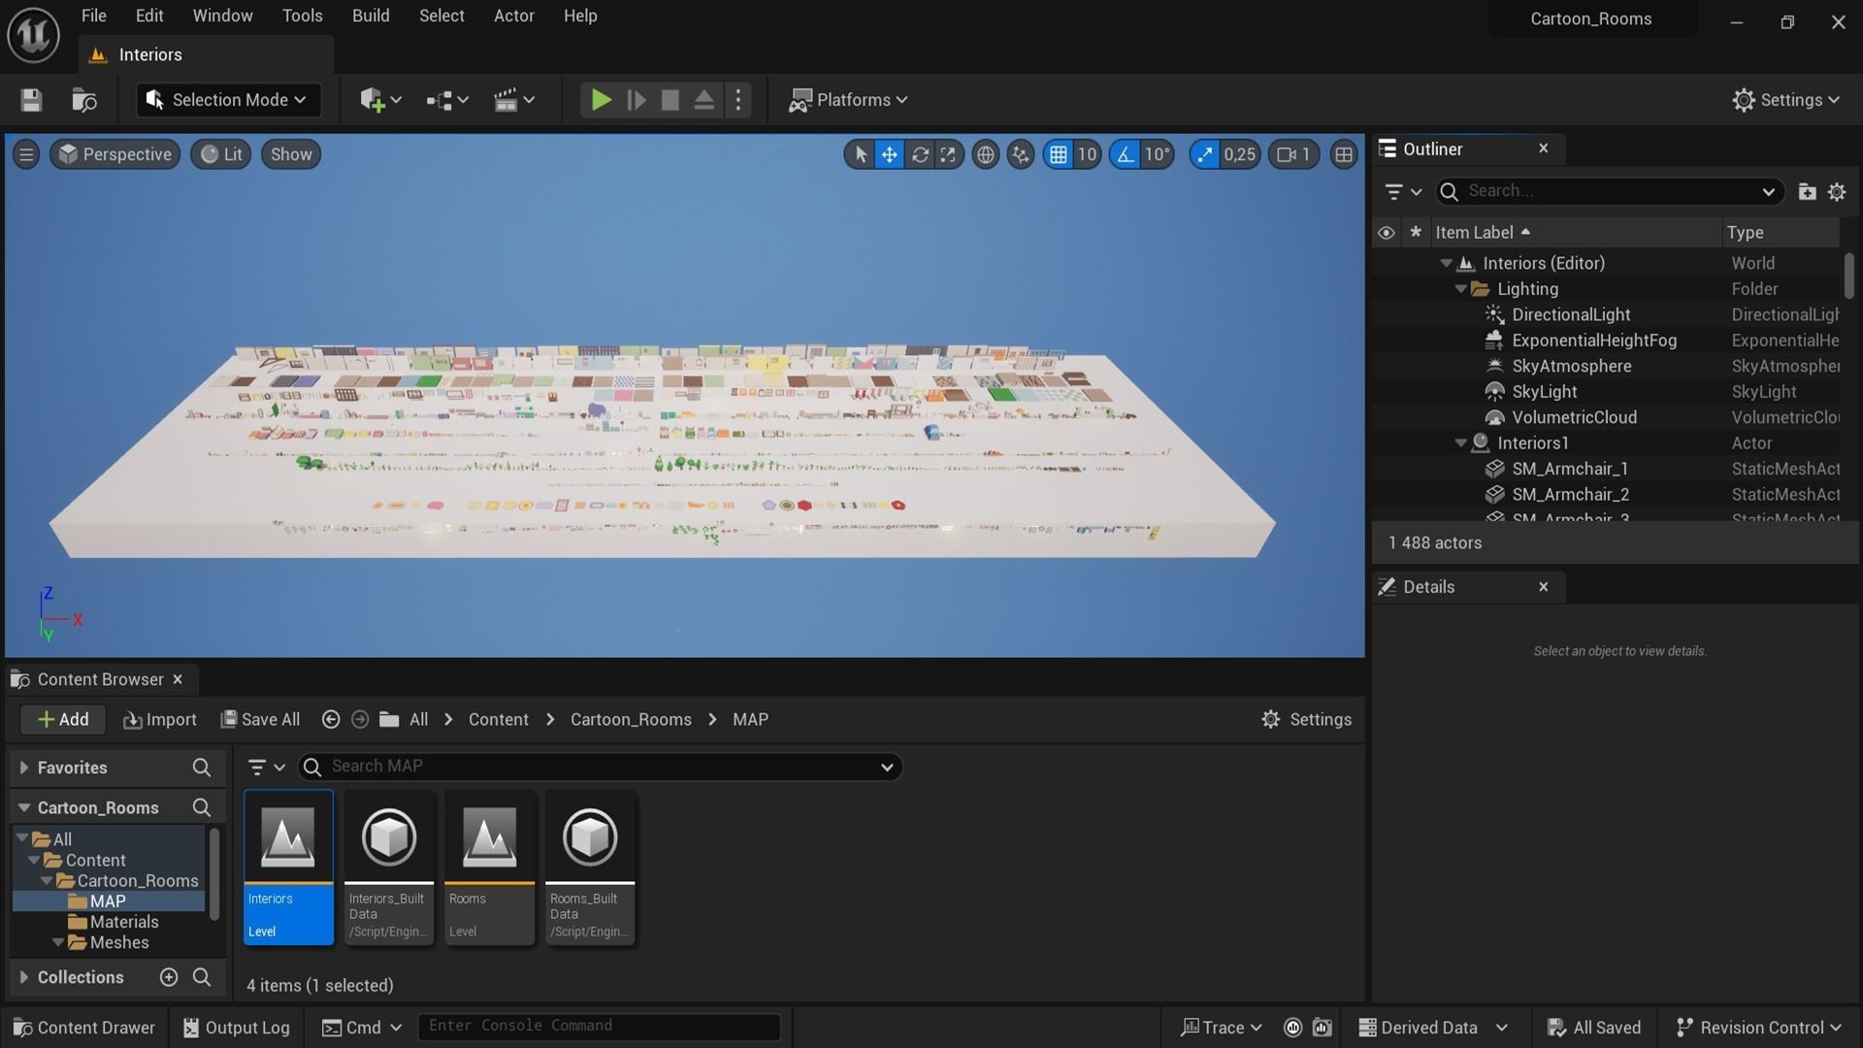Open the Tools menu
Image resolution: width=1863 pixels, height=1048 pixels.
point(302,16)
